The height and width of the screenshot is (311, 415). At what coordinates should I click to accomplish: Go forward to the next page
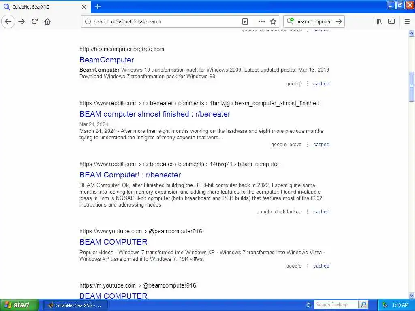(21, 21)
